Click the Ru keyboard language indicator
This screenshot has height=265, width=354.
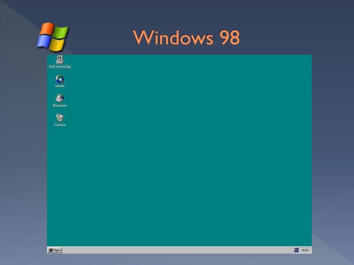tap(296, 250)
